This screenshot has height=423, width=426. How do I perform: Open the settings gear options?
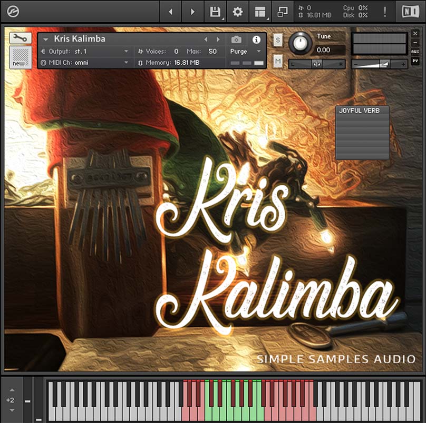click(x=238, y=12)
